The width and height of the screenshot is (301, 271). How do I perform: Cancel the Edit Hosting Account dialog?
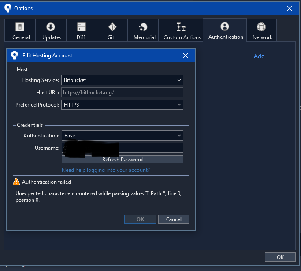174,219
